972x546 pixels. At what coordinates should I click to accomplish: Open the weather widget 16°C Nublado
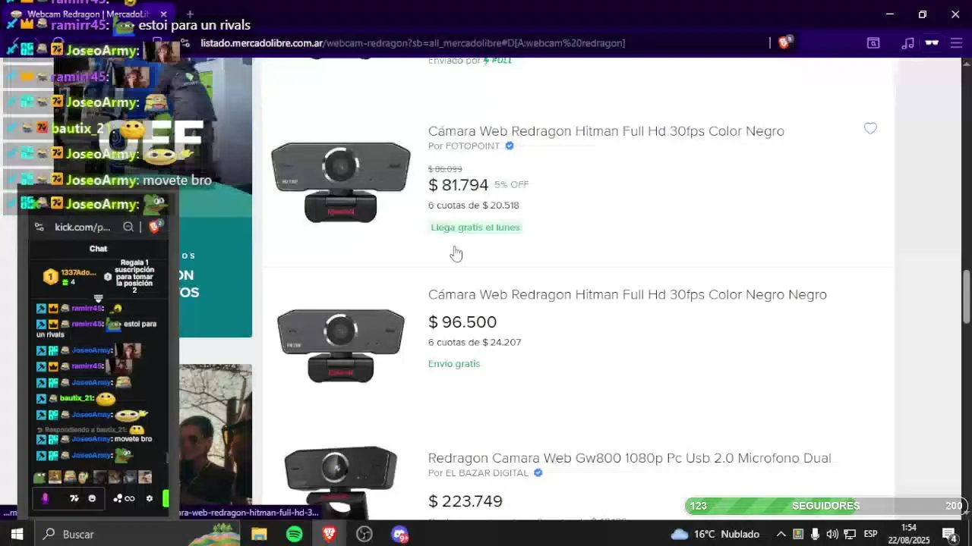pos(715,534)
